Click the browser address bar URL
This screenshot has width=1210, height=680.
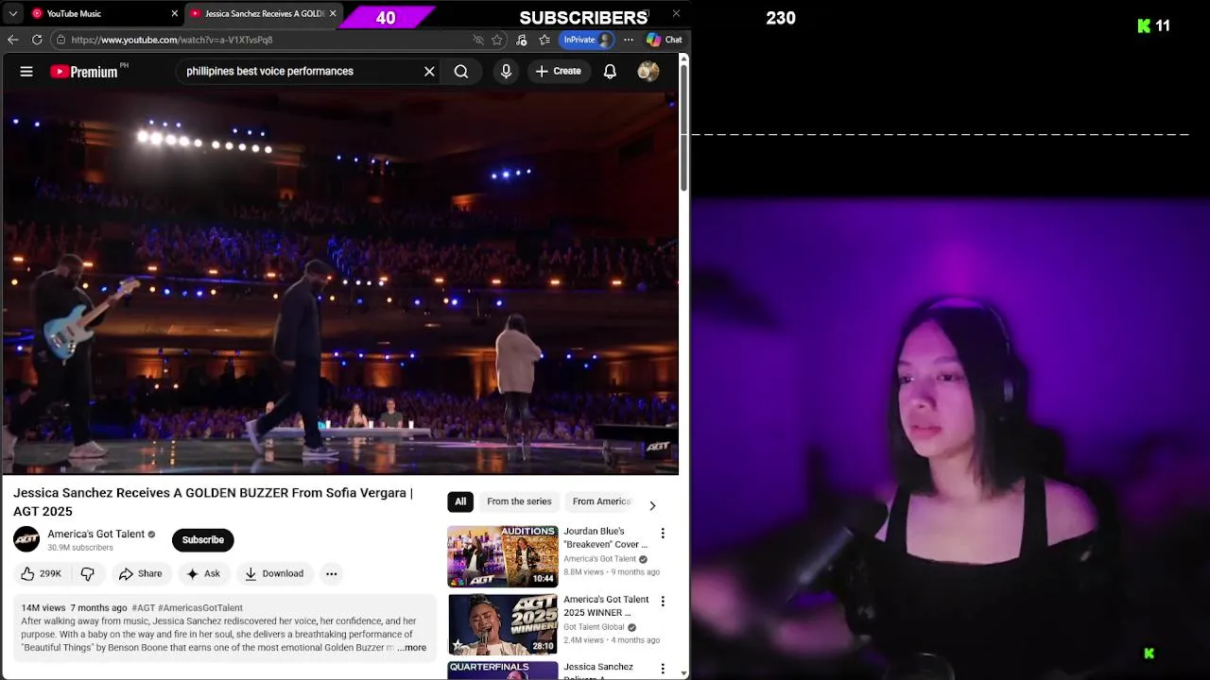(172, 40)
